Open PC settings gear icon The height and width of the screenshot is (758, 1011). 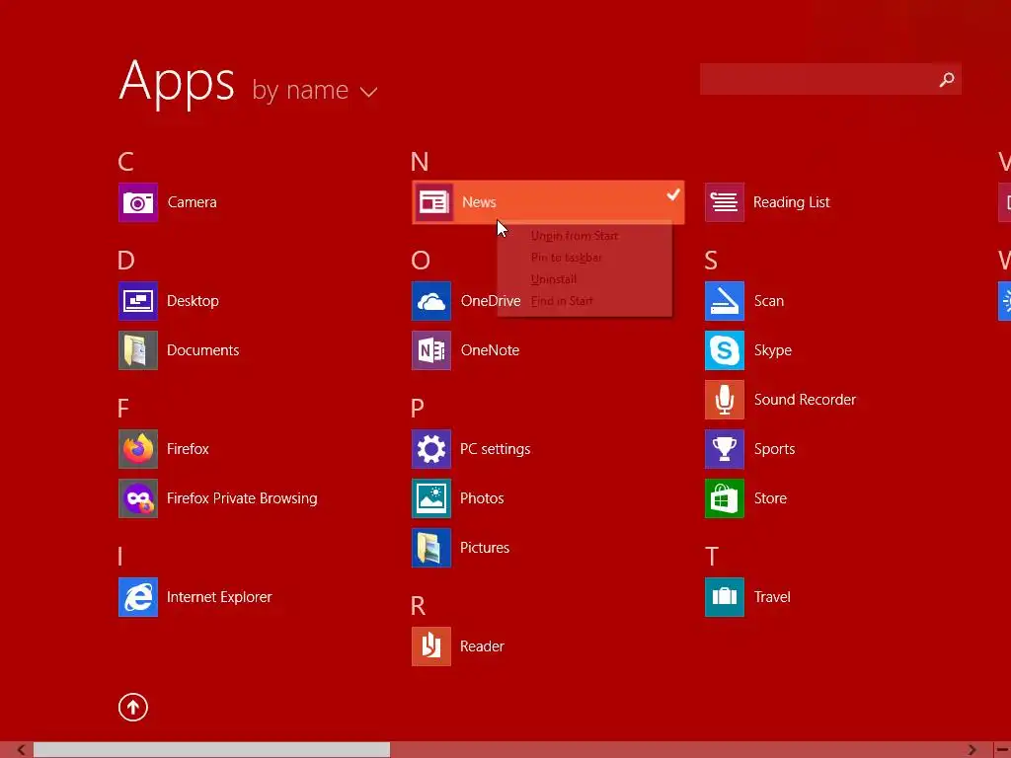click(431, 449)
